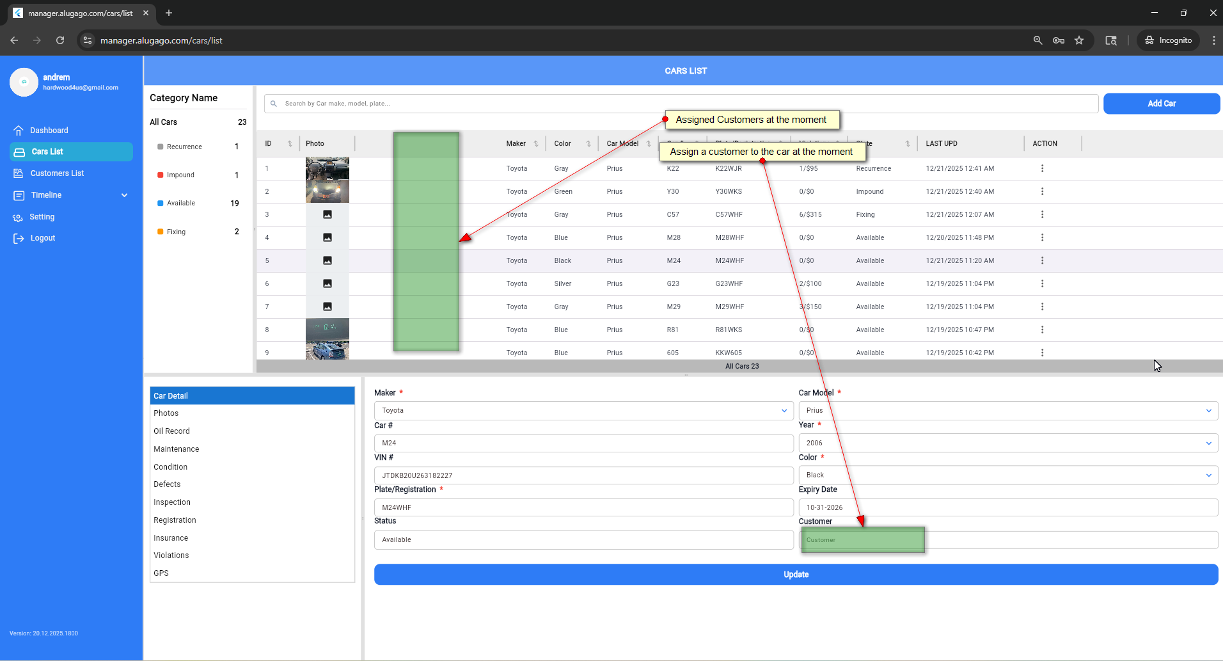Filter cars by red Impound category
The height and width of the screenshot is (661, 1223).
pyautogui.click(x=180, y=175)
